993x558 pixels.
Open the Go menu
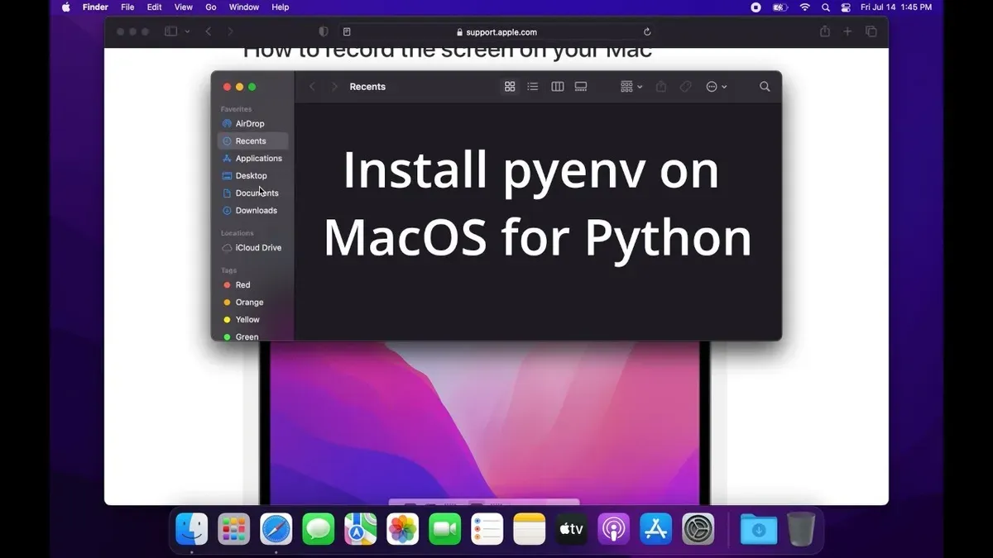(x=211, y=7)
